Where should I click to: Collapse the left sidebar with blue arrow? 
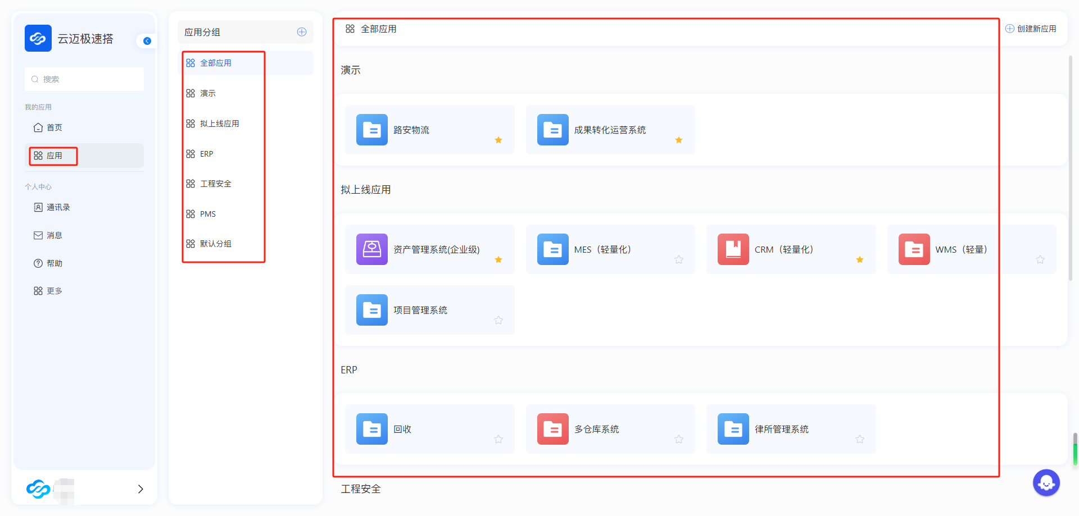pos(147,41)
